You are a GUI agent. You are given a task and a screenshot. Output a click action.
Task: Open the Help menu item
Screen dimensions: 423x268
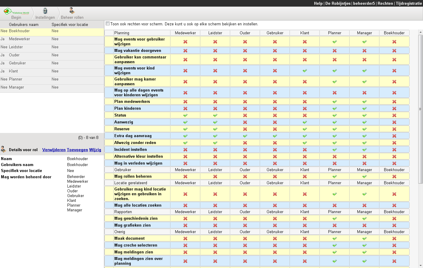[x=318, y=3]
